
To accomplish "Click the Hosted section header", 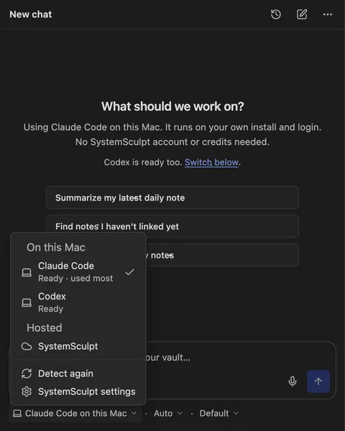I will pos(45,328).
